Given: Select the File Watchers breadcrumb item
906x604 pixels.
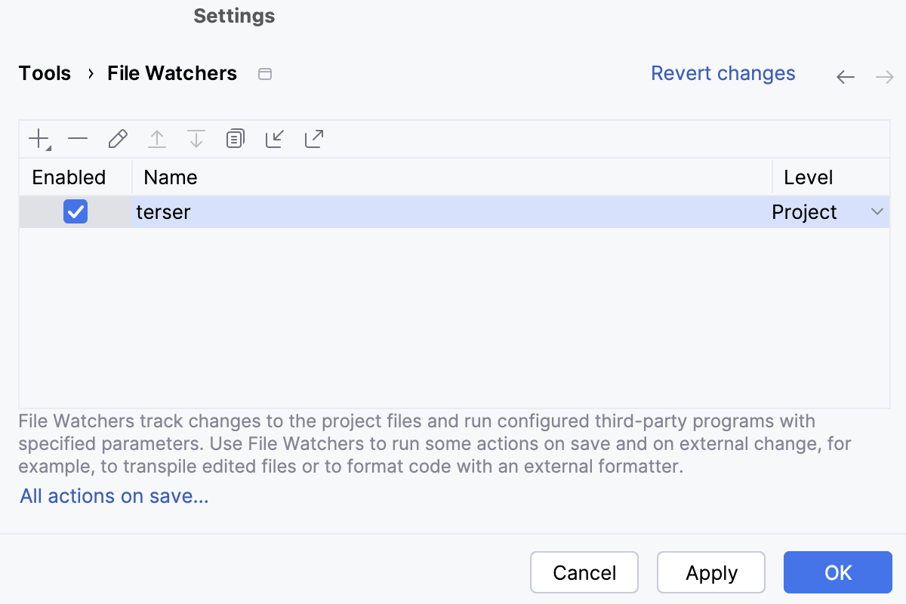Looking at the screenshot, I should [171, 73].
